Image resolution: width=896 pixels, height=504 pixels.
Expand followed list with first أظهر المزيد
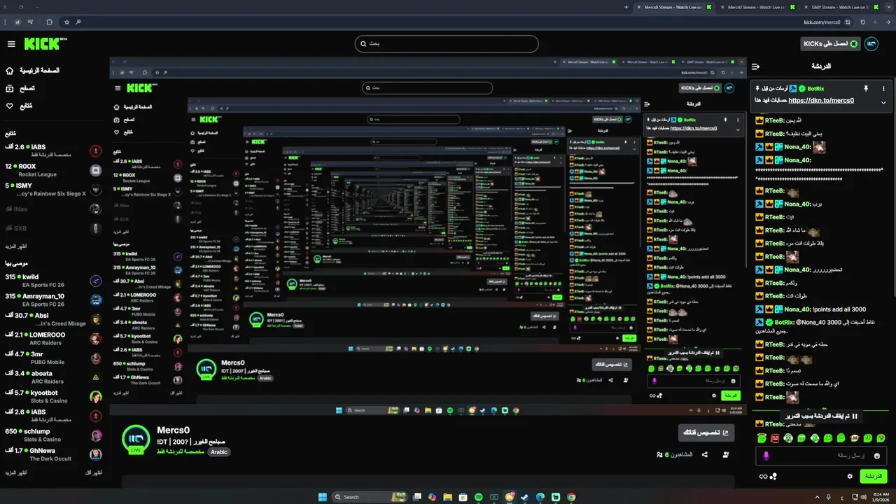pyautogui.click(x=17, y=246)
